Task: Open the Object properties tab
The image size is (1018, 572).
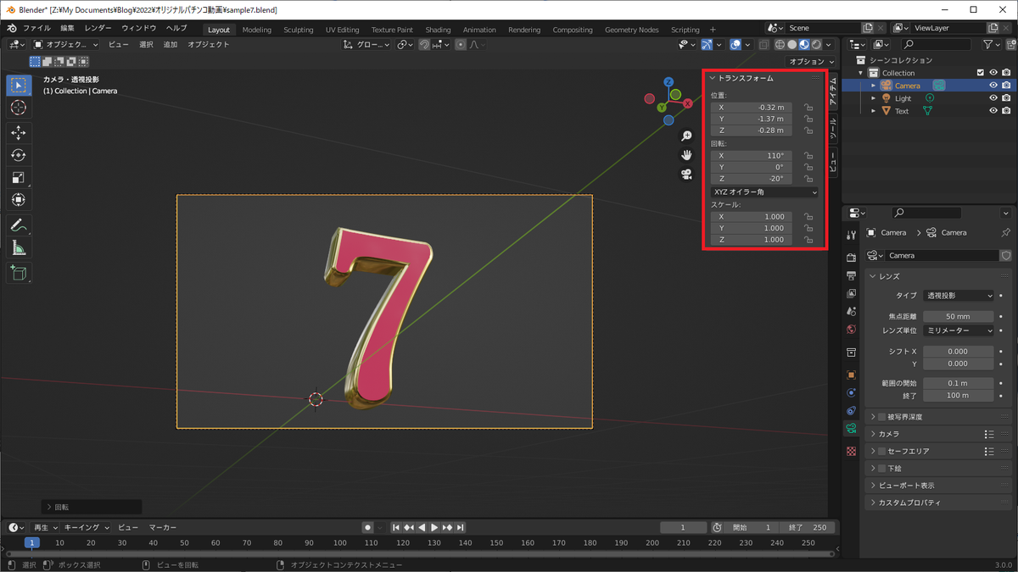Action: coord(851,374)
